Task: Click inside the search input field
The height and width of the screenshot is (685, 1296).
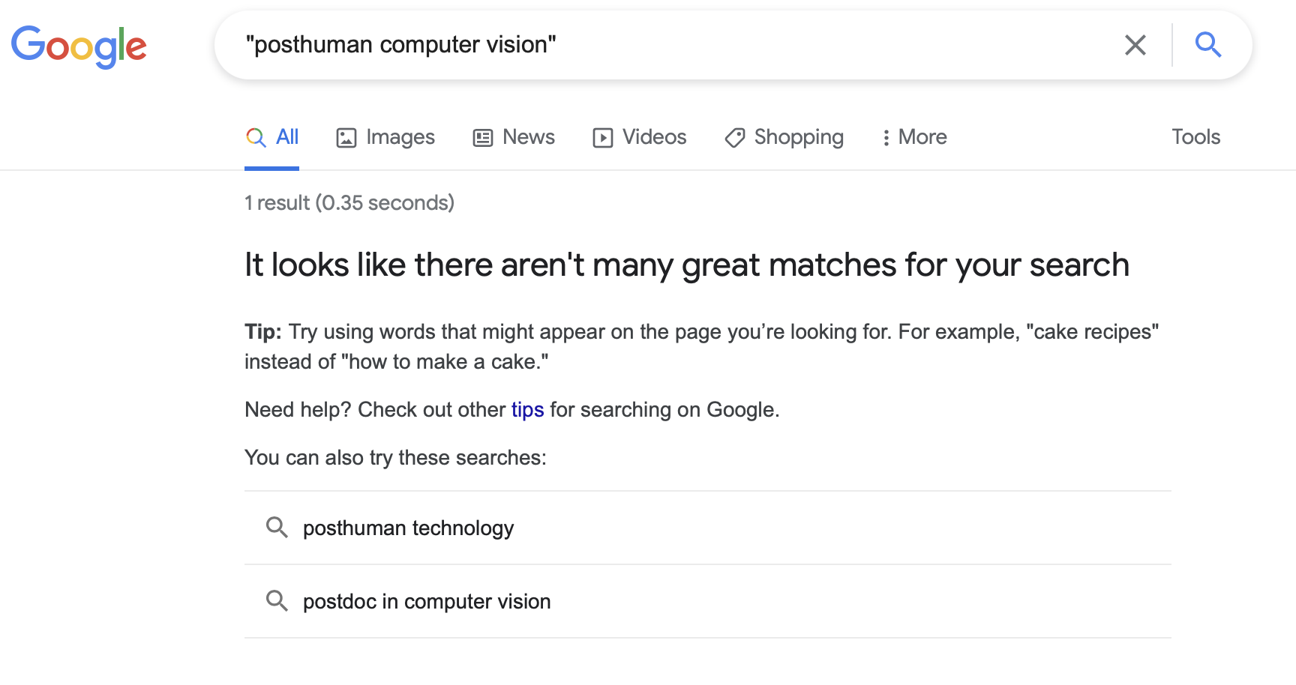Action: (525, 45)
